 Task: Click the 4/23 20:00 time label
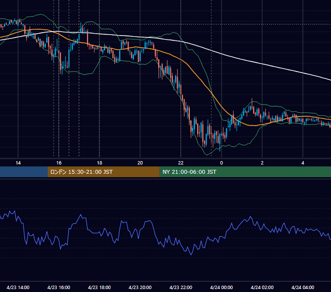tap(140, 287)
